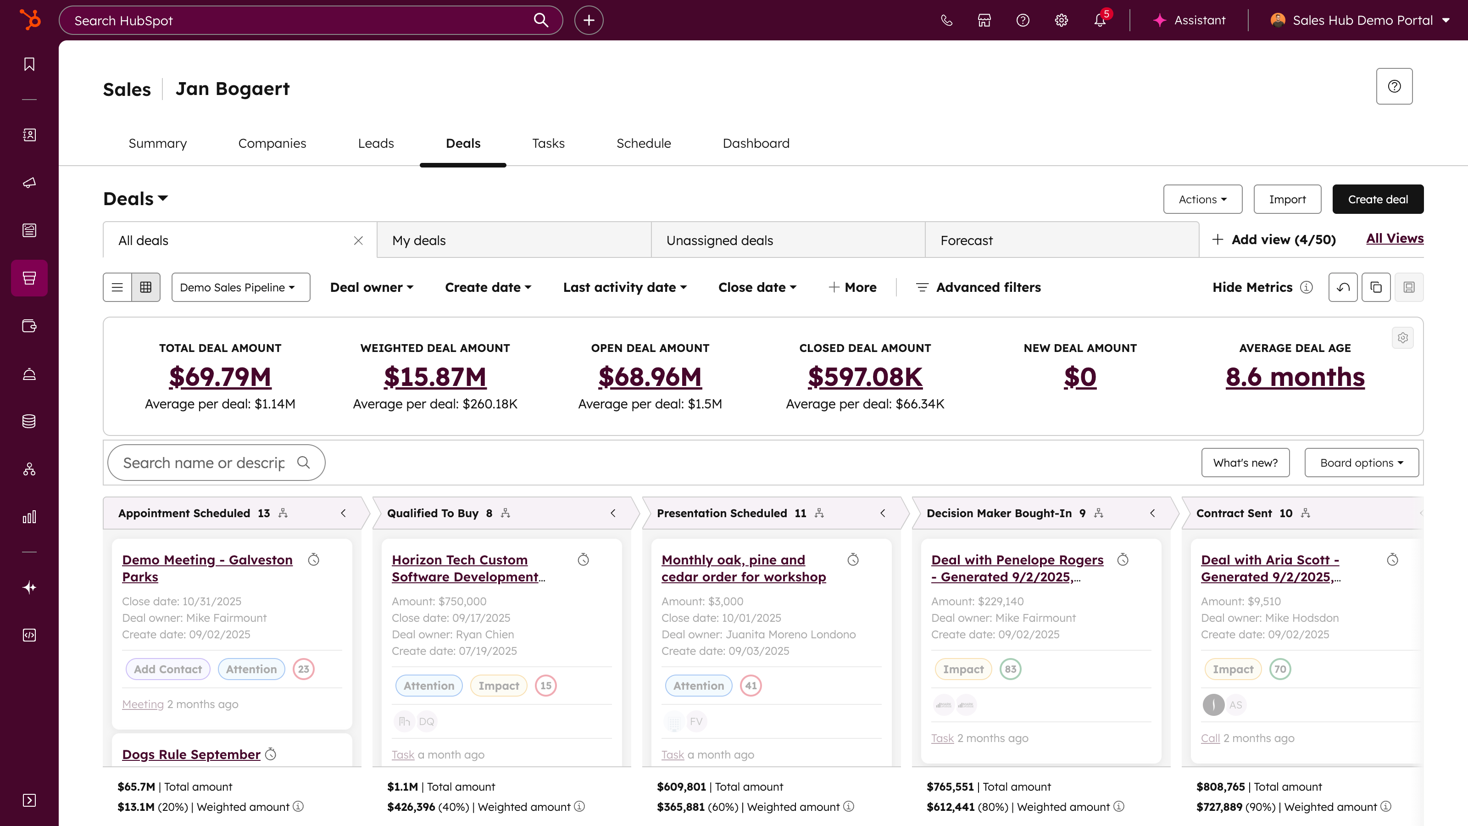Switch to the Tasks tab
This screenshot has height=826, width=1468.
(x=548, y=143)
